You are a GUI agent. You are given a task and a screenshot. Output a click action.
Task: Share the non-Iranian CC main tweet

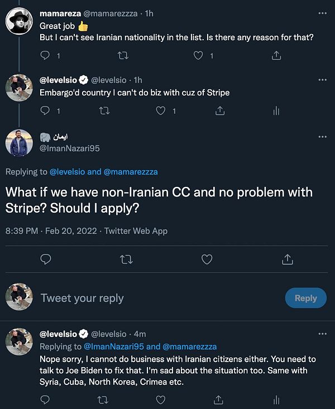tap(287, 259)
